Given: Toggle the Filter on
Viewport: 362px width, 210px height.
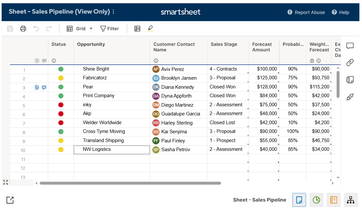Looking at the screenshot, I should click(110, 29).
